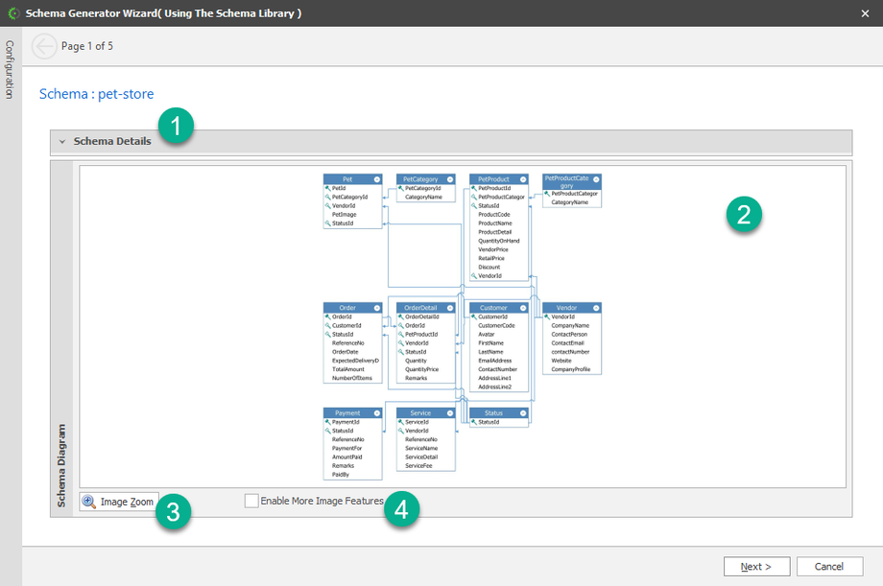Close the wizard window with X
This screenshot has height=586, width=883.
[x=865, y=13]
